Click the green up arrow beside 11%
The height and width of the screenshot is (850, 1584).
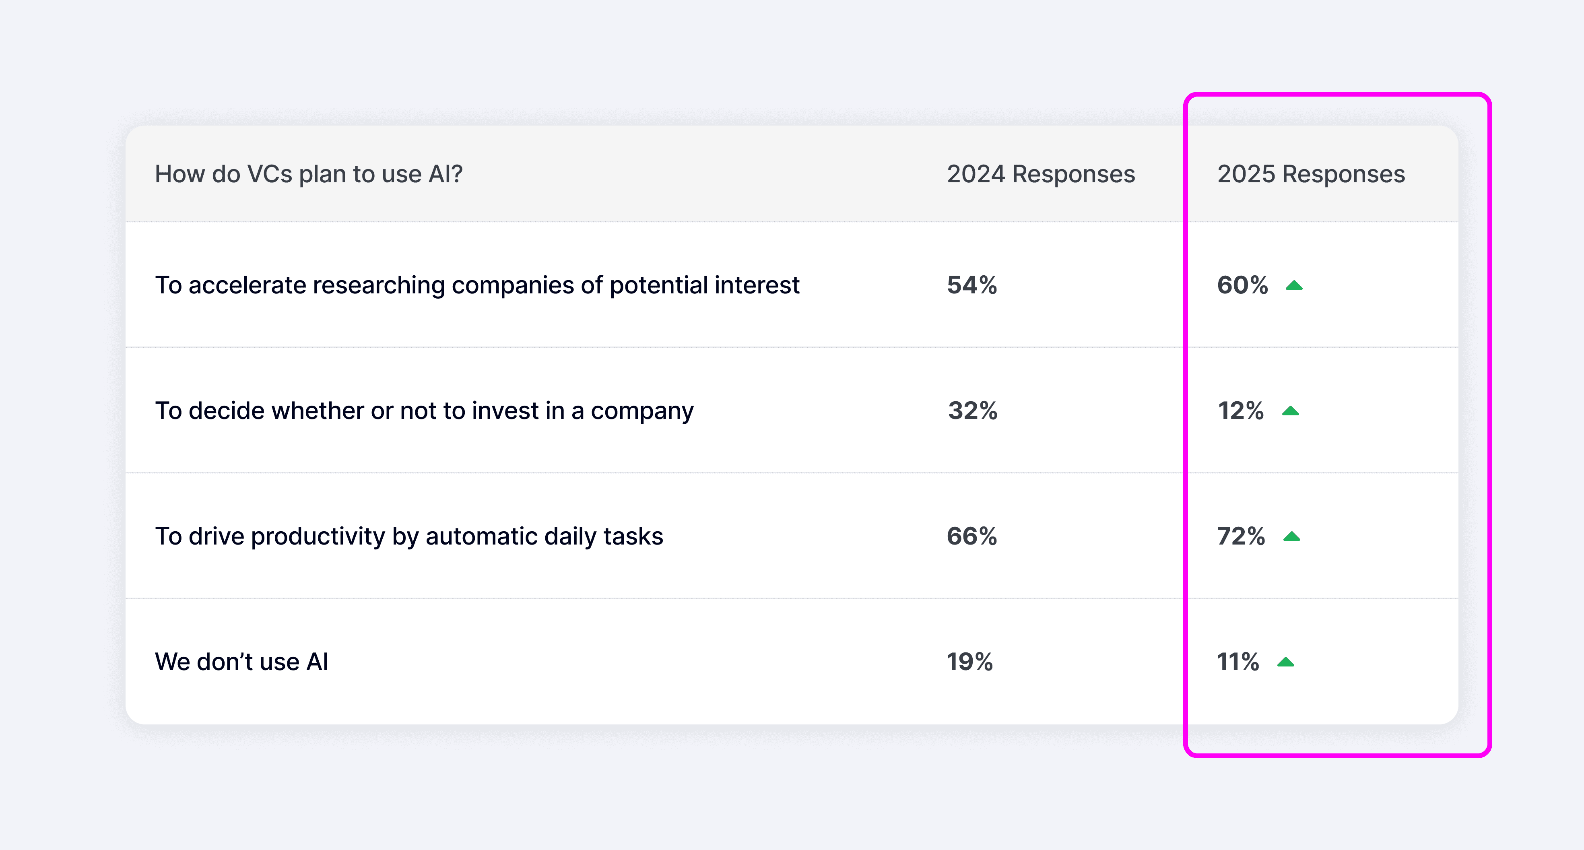click(1285, 662)
